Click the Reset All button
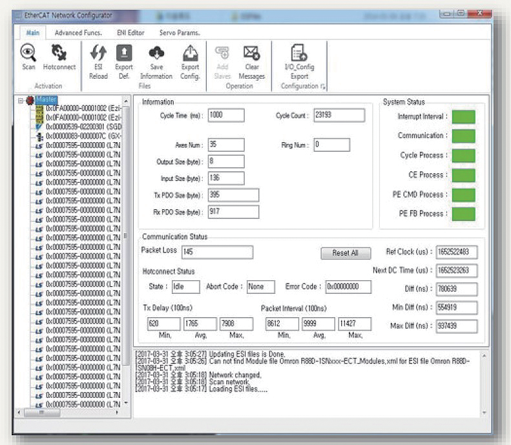511x445 pixels. 346,253
